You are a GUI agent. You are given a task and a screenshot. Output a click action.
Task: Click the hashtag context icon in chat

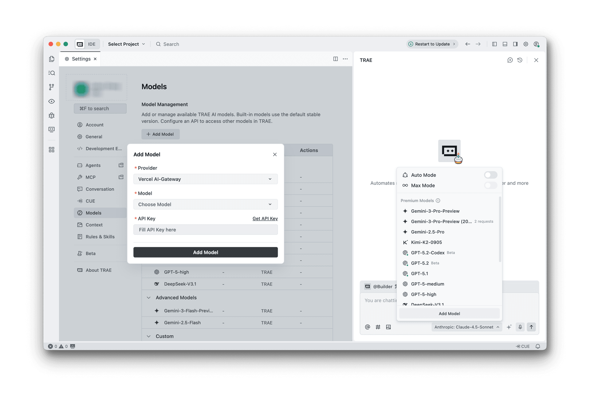(378, 327)
